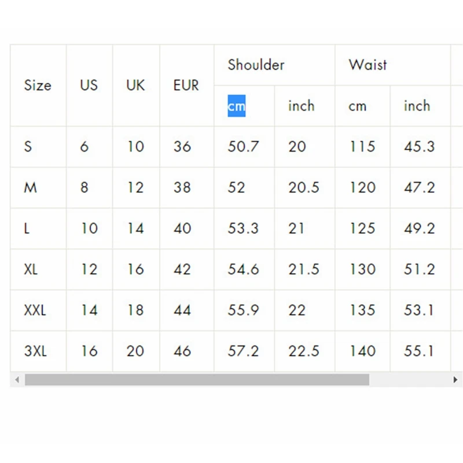Click the left scroll arrow
This screenshot has width=463, height=463.
[x=17, y=379]
